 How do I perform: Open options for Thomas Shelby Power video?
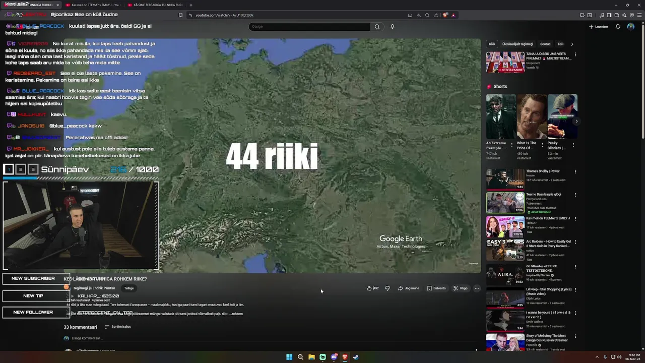tap(575, 171)
